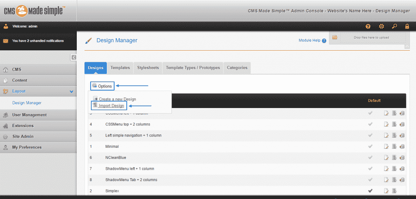Edit the ShadowMenu Tab + 2 columns design
The image size is (416, 199).
pos(386,180)
